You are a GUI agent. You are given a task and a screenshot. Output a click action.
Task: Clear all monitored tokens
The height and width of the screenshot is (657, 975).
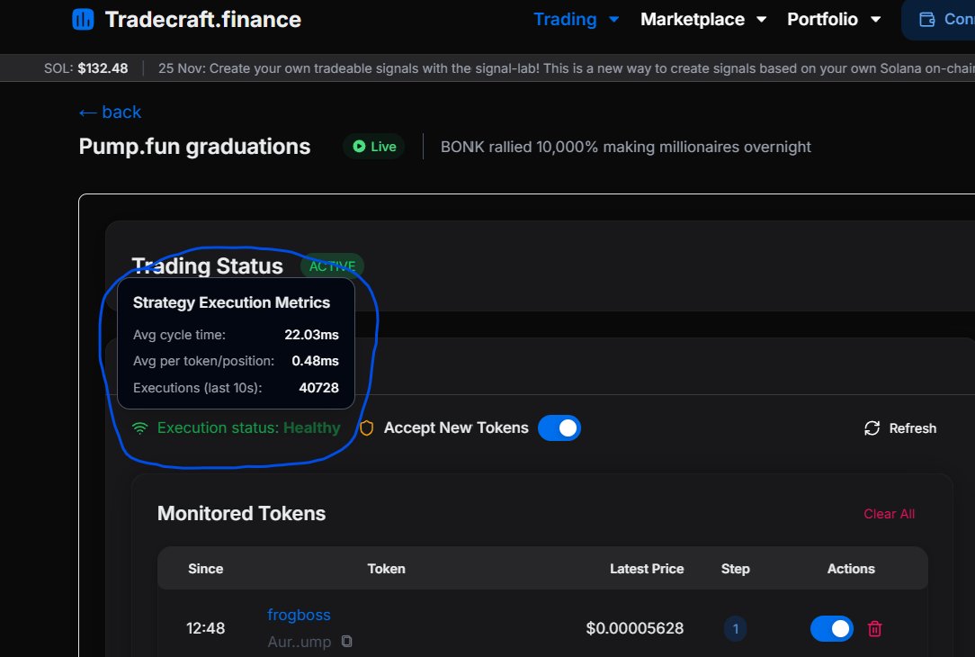889,514
